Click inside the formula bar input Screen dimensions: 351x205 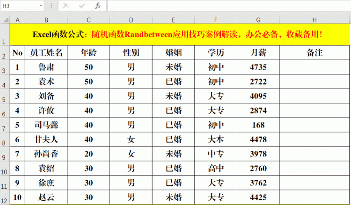tap(229, 6)
